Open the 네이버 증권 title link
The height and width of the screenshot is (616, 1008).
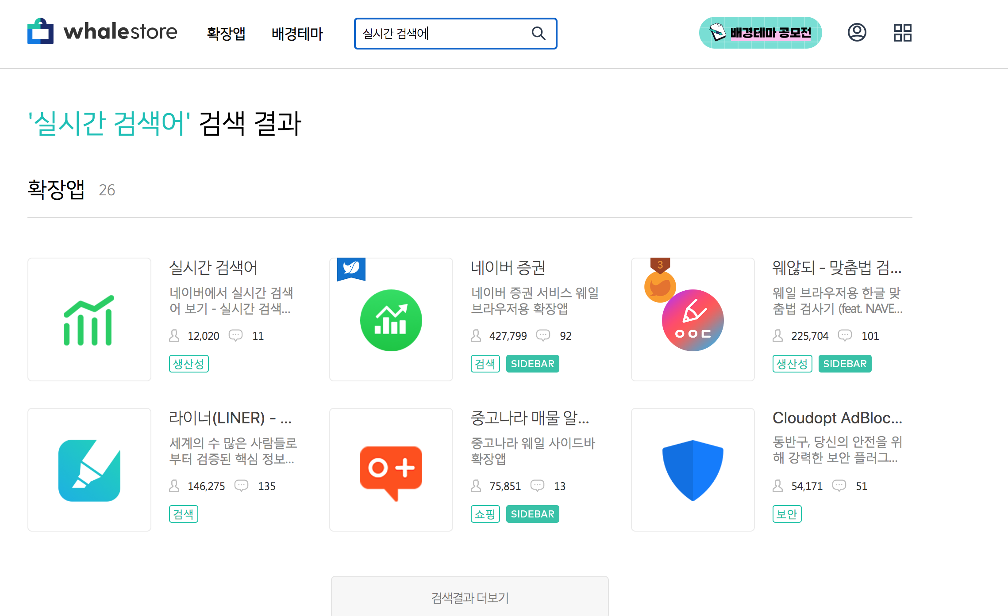(x=508, y=267)
